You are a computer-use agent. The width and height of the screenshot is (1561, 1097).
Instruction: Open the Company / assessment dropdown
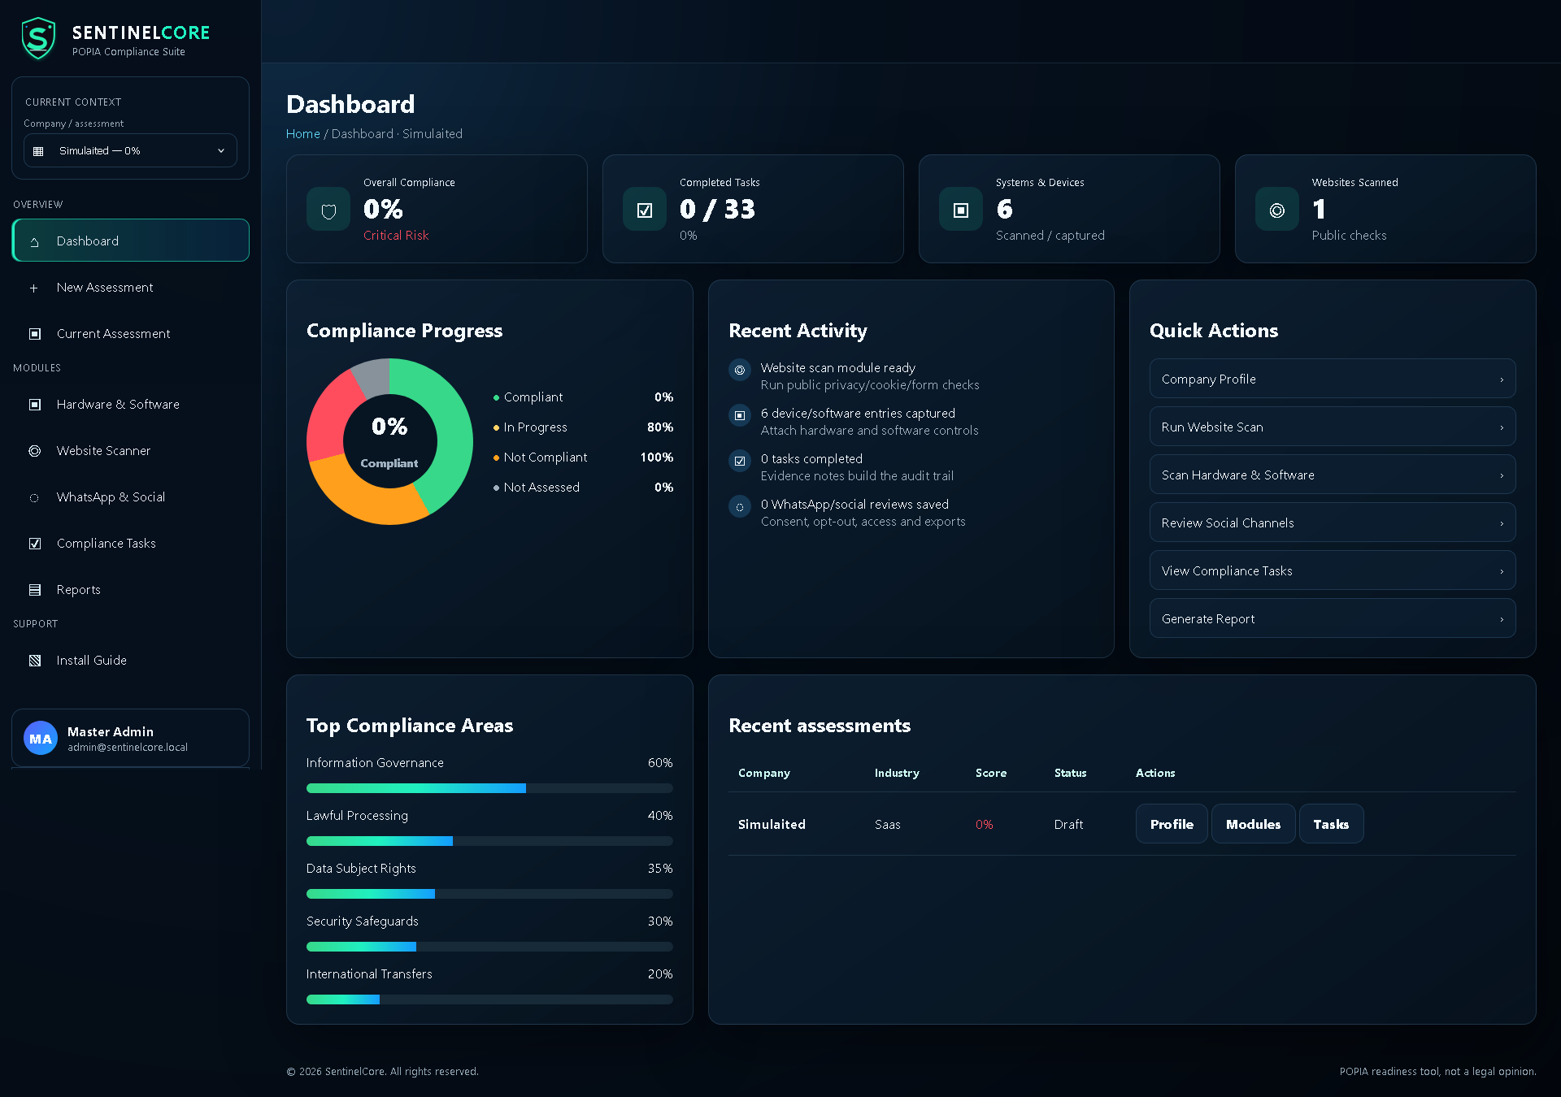click(130, 150)
